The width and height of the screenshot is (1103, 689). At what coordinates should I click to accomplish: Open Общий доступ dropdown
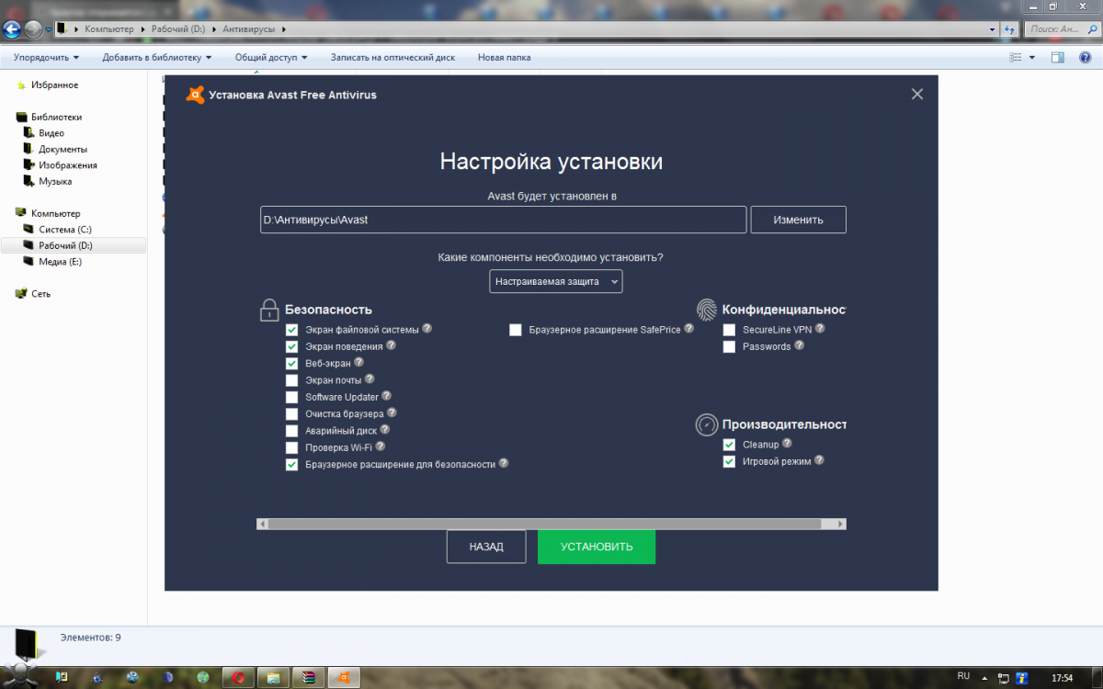click(x=272, y=57)
